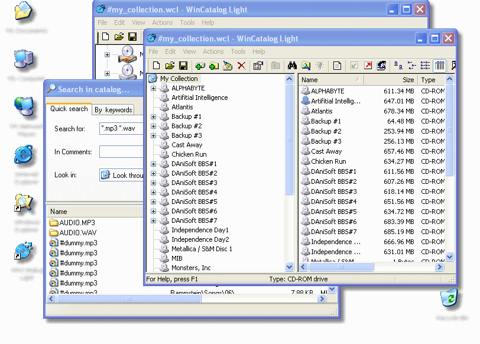The height and width of the screenshot is (344, 480).
Task: Select AUDIO.WAV folder in search results
Action: click(78, 233)
